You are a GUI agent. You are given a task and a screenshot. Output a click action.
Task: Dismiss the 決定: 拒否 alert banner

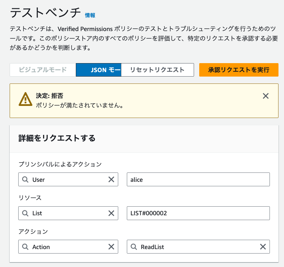[x=265, y=96]
